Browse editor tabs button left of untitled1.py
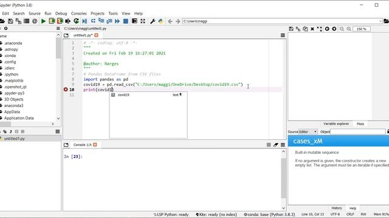This screenshot has height=218, width=389. pyautogui.click(x=66, y=35)
